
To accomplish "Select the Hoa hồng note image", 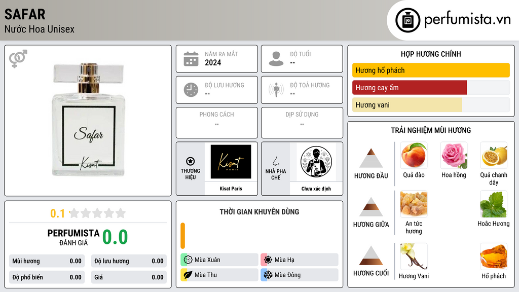I will click(x=454, y=155).
